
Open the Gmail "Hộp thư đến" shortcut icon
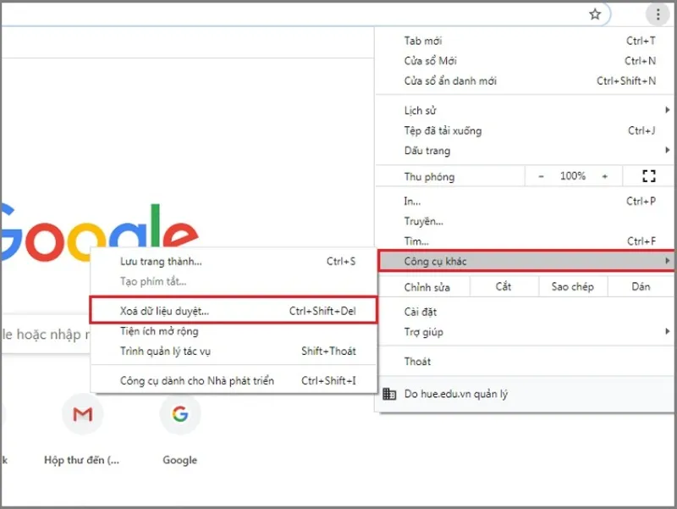point(82,414)
